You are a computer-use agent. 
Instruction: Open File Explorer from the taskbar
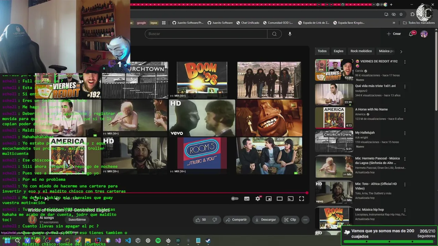pyautogui.click(x=88, y=241)
